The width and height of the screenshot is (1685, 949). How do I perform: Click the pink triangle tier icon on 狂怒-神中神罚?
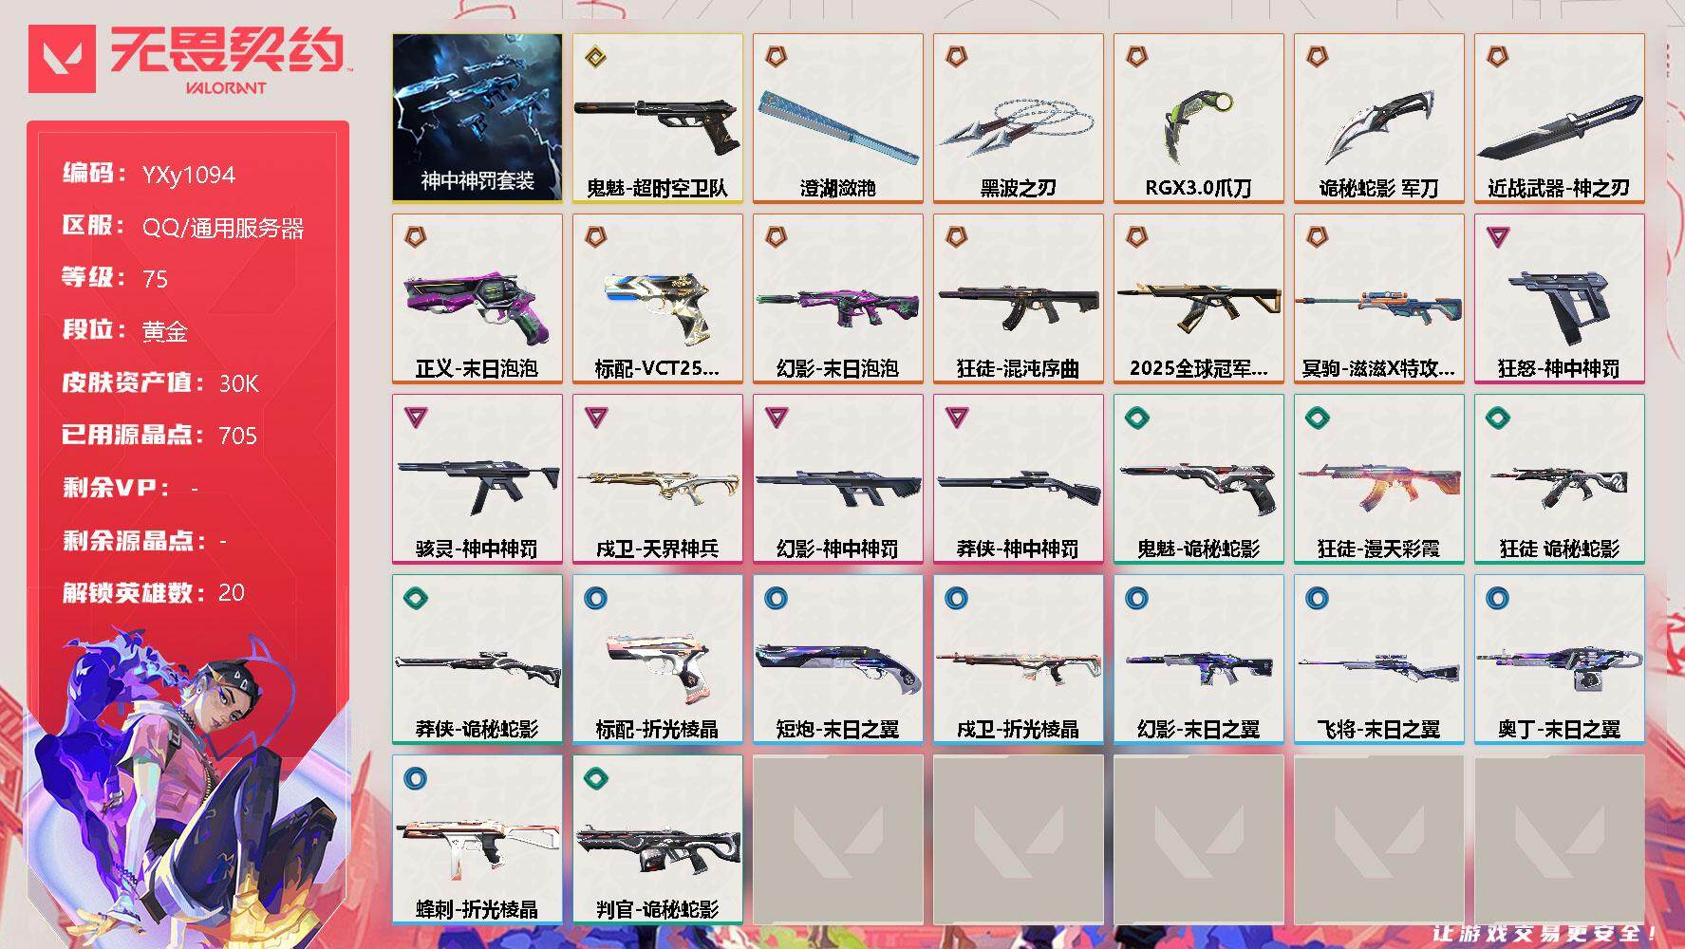point(1497,236)
